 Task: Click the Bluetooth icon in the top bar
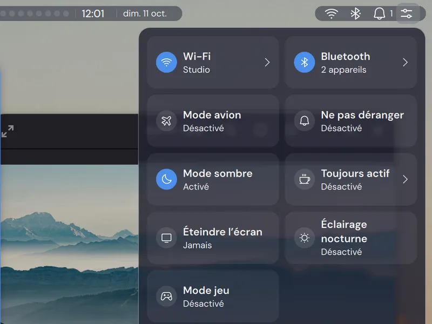355,13
